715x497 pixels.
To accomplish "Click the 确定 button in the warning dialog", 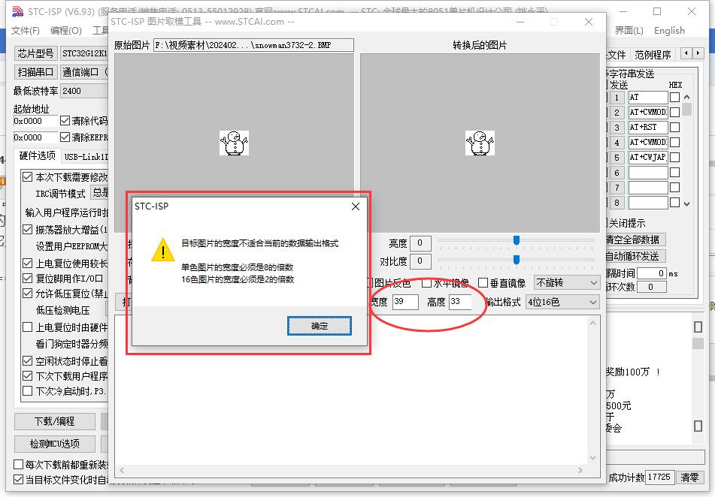I will (320, 326).
